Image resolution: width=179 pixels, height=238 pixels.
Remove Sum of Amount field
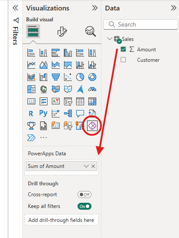[x=93, y=166]
